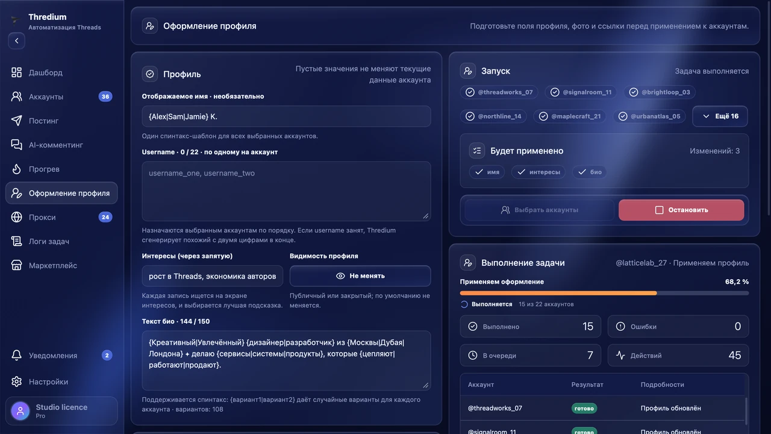This screenshot has height=434, width=771.
Task: Deselect the @northline_14 account chip
Action: pos(494,116)
